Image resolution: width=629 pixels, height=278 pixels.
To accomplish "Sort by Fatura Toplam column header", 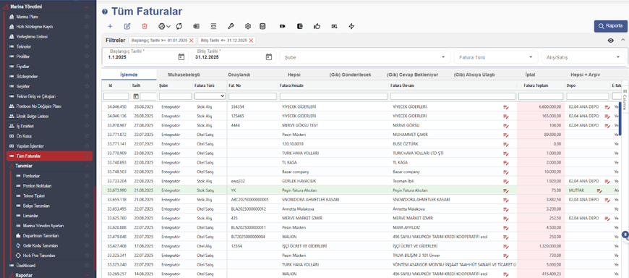I will pyautogui.click(x=536, y=85).
